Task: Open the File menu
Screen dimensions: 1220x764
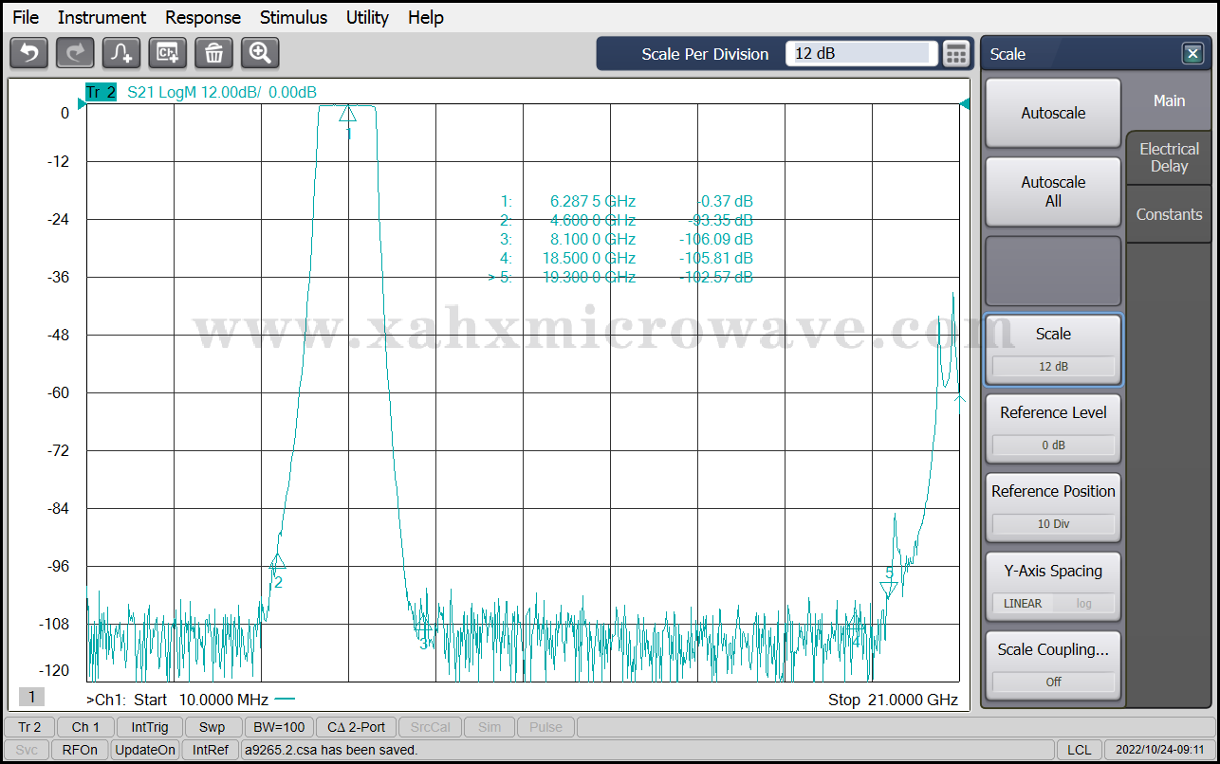Action: point(26,17)
